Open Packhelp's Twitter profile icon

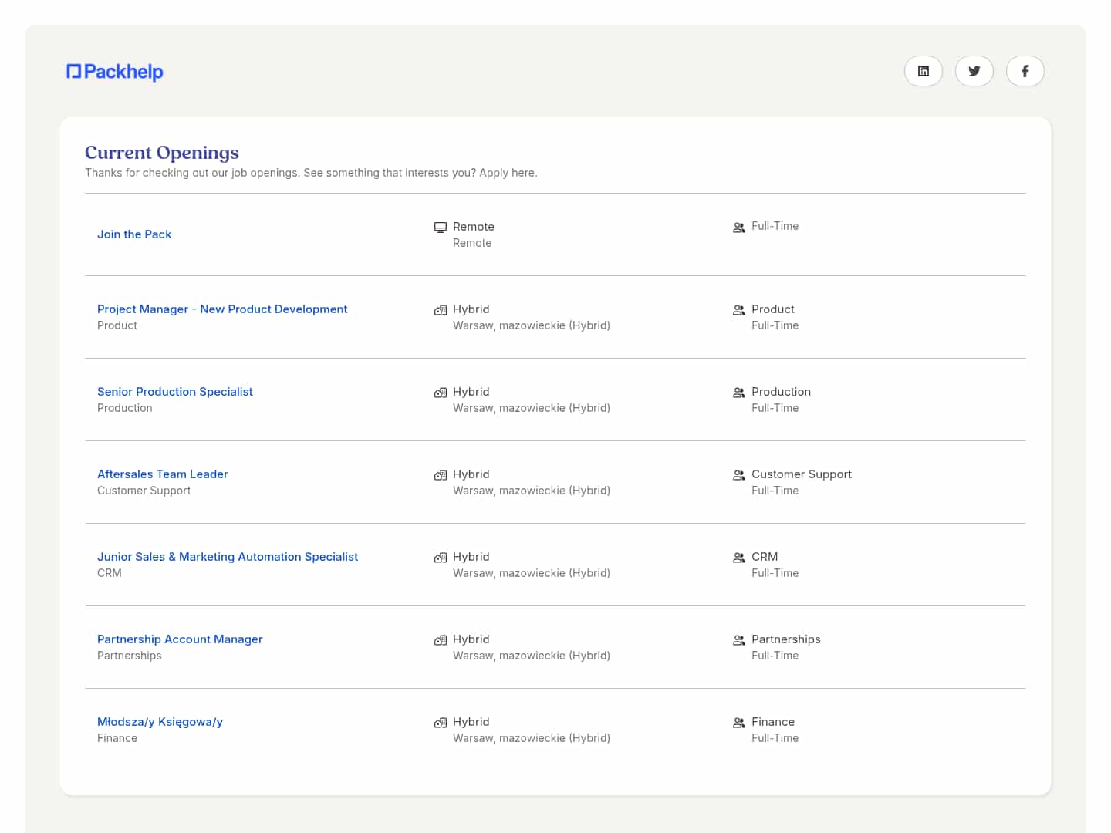pos(974,71)
